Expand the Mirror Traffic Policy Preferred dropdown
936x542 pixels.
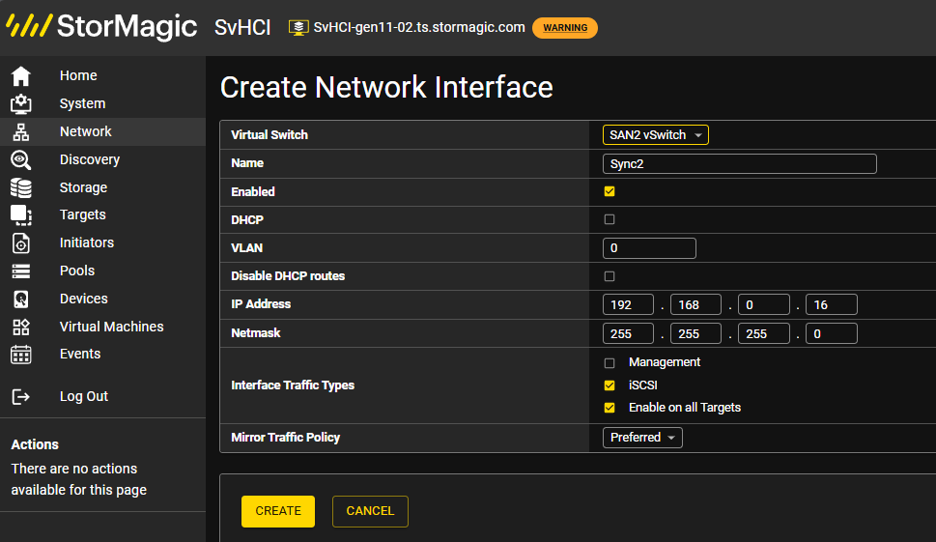[642, 438]
